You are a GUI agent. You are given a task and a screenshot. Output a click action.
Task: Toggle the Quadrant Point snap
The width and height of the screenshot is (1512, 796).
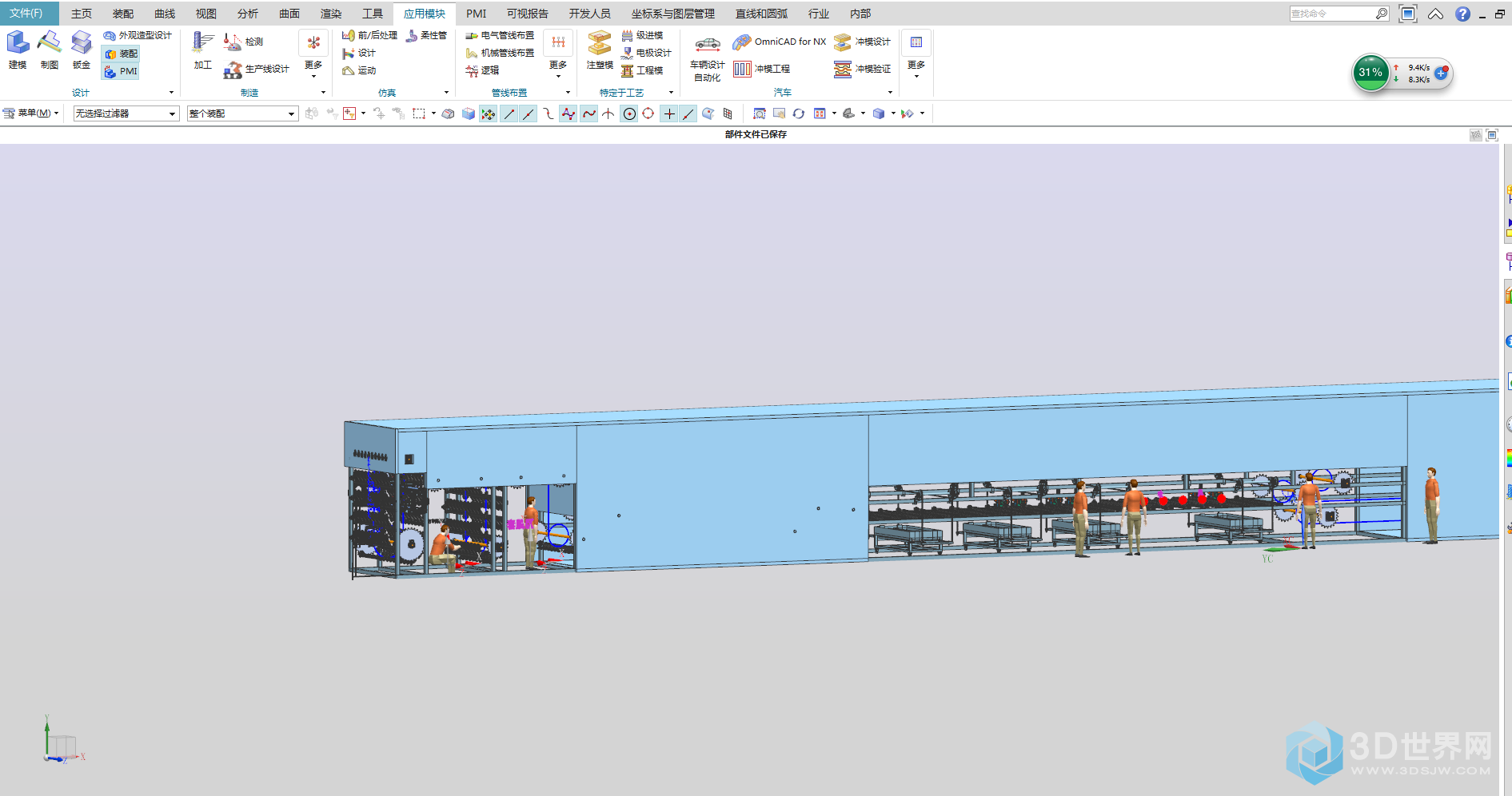[648, 113]
